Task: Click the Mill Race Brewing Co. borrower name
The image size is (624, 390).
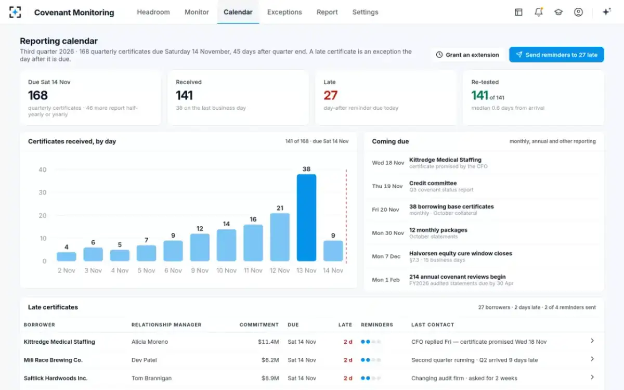Action: [x=53, y=360]
